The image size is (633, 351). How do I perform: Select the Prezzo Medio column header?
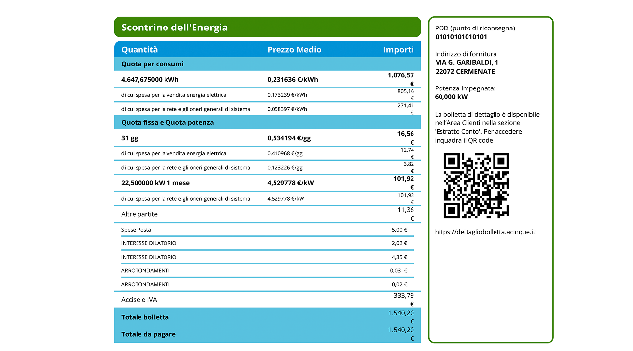294,50
